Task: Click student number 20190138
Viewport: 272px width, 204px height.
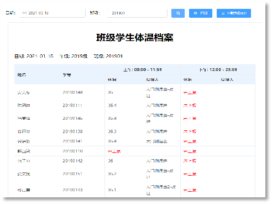Action: (72, 131)
